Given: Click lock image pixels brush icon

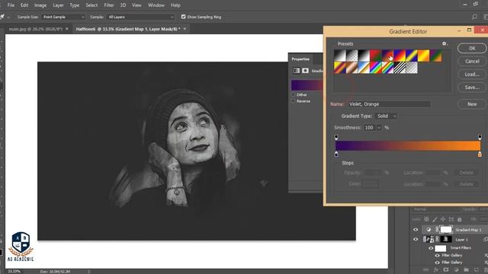Looking at the screenshot, I should point(435,219).
